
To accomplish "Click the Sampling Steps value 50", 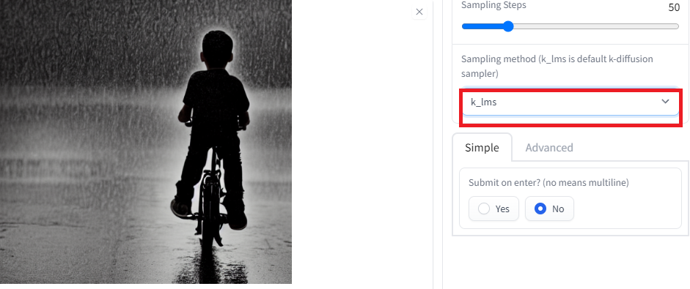I will pos(674,7).
